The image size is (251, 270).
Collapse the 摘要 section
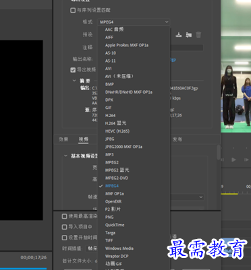[74, 80]
